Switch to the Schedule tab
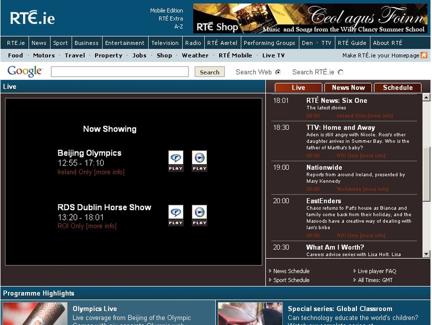Screen dimensions: 432x325 tap(398, 87)
